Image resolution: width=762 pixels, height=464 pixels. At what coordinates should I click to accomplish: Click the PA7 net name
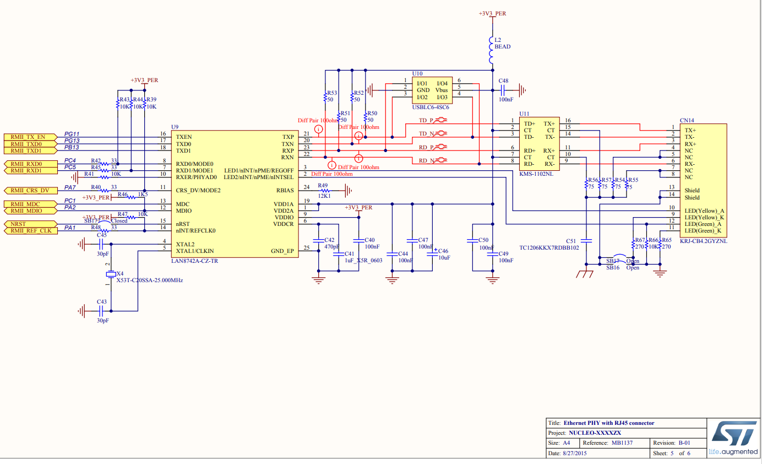pos(70,187)
